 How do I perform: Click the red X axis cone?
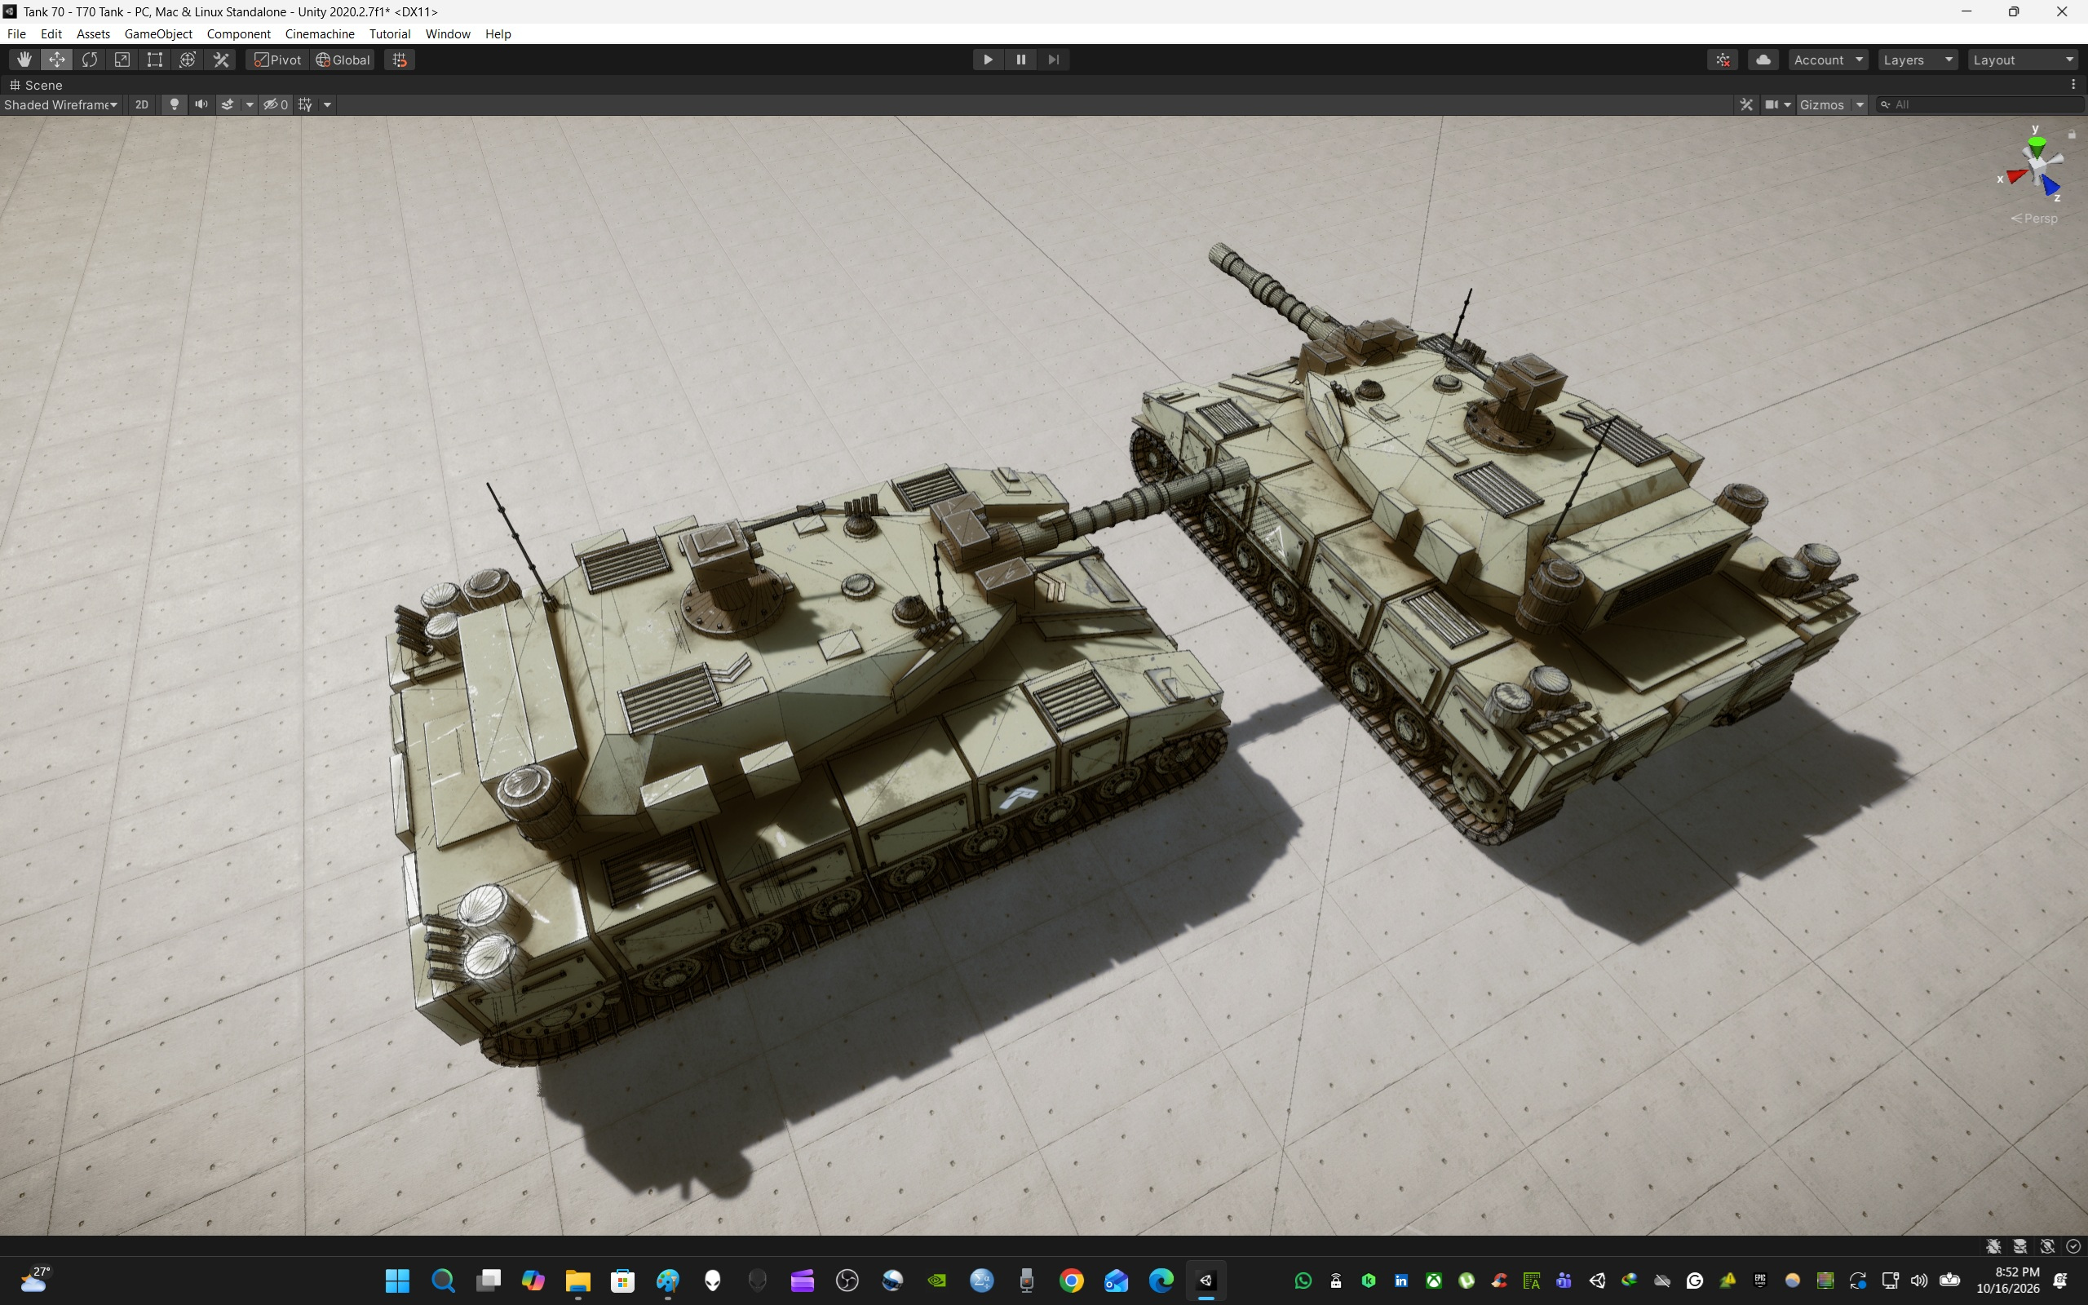pyautogui.click(x=2016, y=177)
